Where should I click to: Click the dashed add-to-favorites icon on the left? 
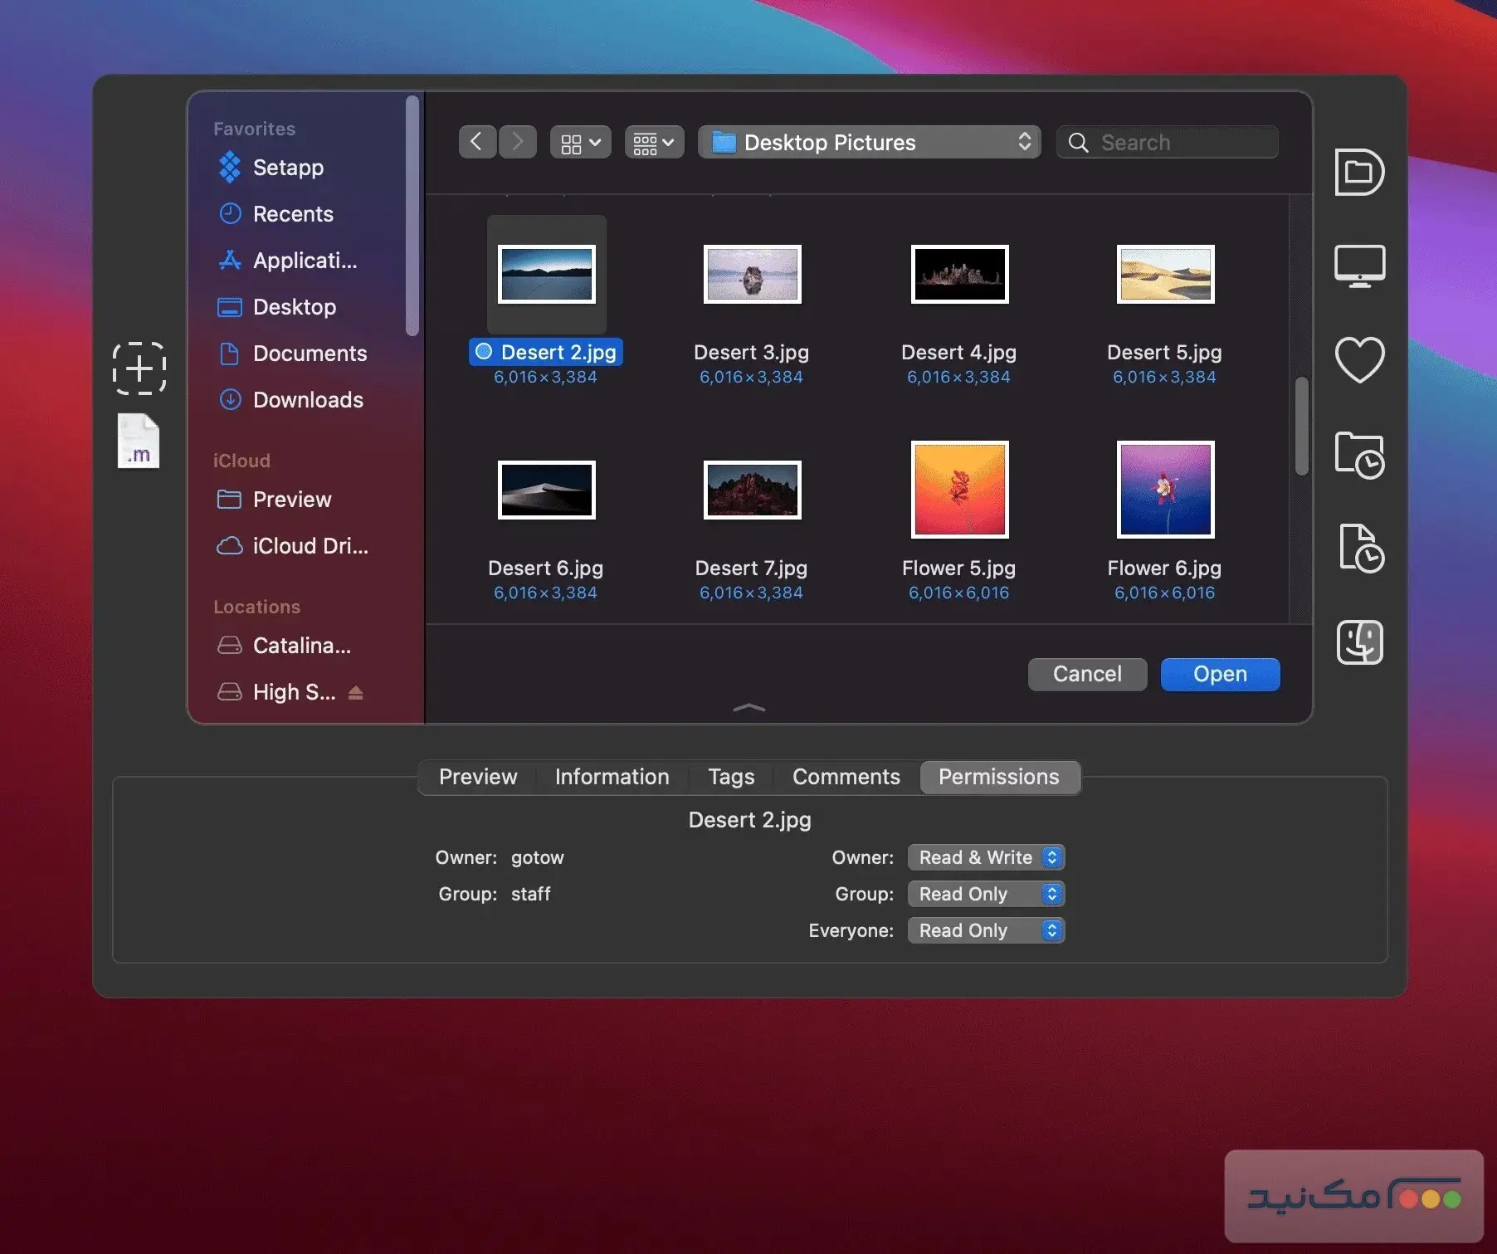[x=139, y=368]
